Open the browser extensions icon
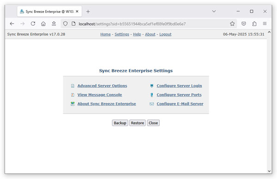This screenshot has width=277, height=179. click(x=254, y=23)
